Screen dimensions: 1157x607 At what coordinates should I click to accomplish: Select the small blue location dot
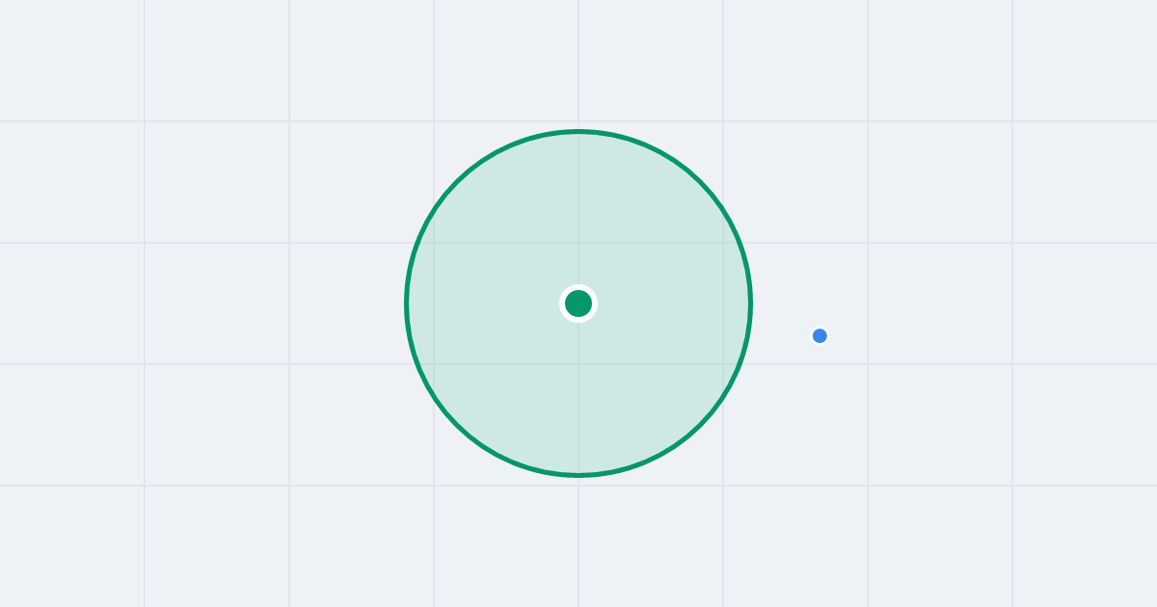point(820,335)
